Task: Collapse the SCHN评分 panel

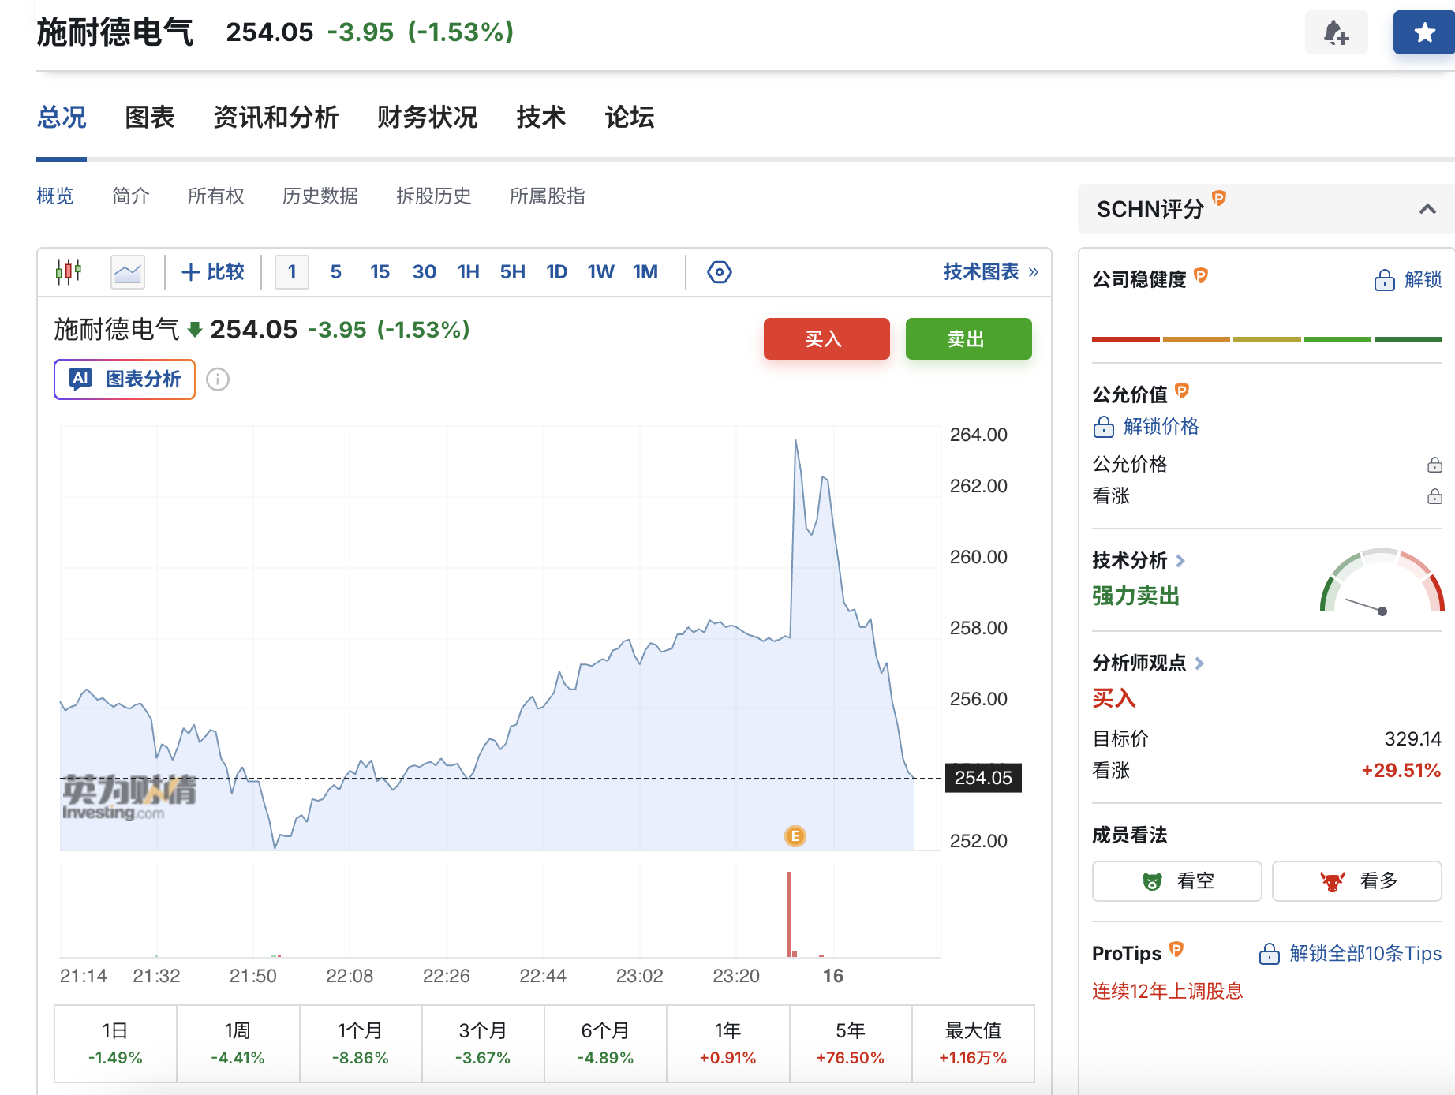Action: point(1427,209)
